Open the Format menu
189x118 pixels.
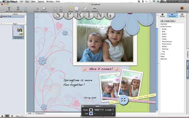[x=41, y=2]
